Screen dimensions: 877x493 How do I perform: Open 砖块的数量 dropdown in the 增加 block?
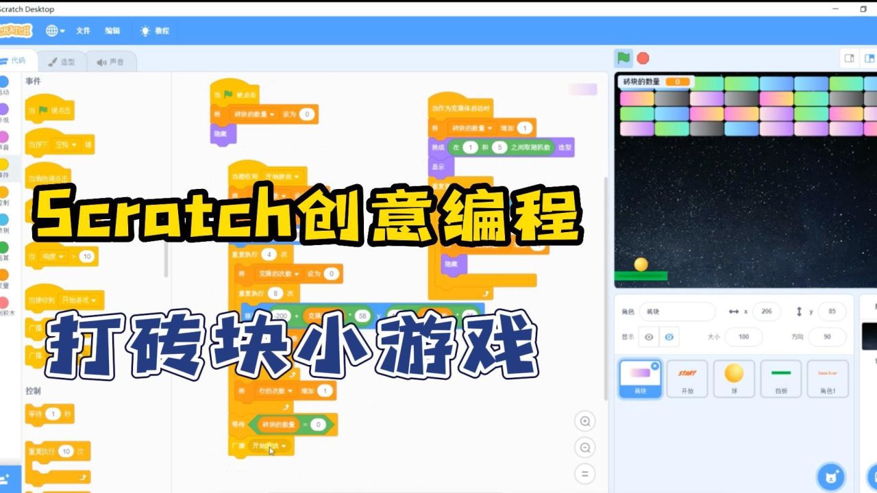(x=472, y=128)
